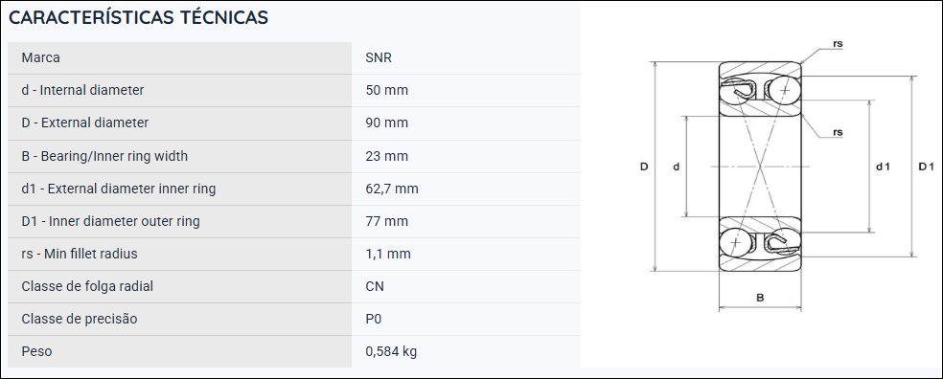Click the SNR brand value
Screen dimensions: 943x379
point(379,58)
